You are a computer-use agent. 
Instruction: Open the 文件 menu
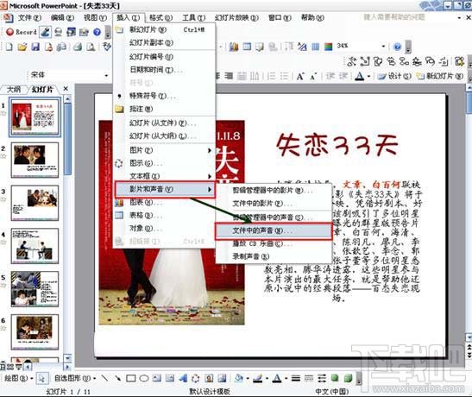point(29,18)
